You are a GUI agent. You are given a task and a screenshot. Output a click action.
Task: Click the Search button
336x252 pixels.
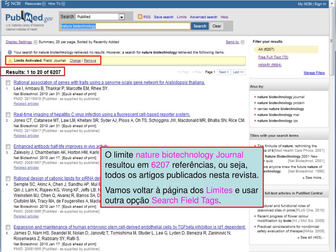(x=200, y=26)
